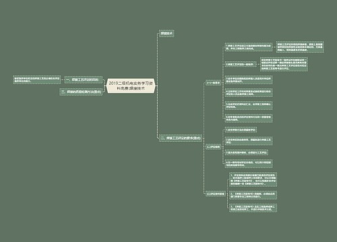Select the four-line detail note beside item 2
Screen dimensions: 337x242
(x=284, y=65)
